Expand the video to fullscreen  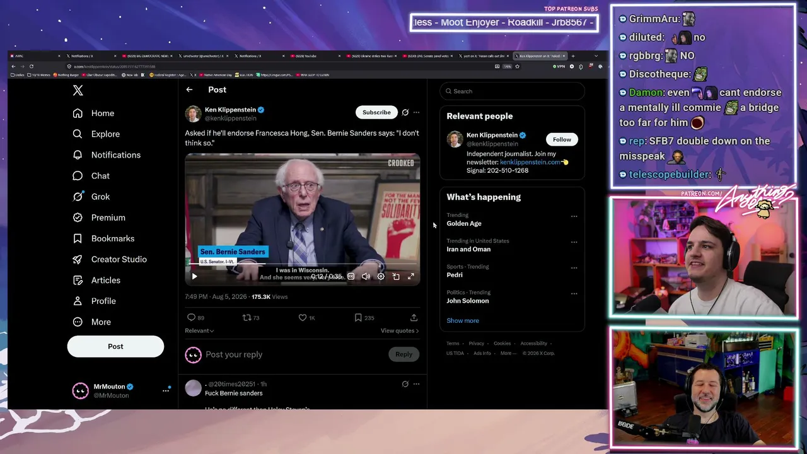(411, 276)
